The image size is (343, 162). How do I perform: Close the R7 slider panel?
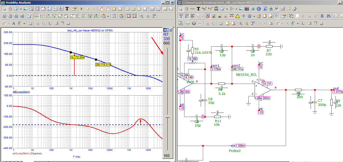(x=170, y=30)
